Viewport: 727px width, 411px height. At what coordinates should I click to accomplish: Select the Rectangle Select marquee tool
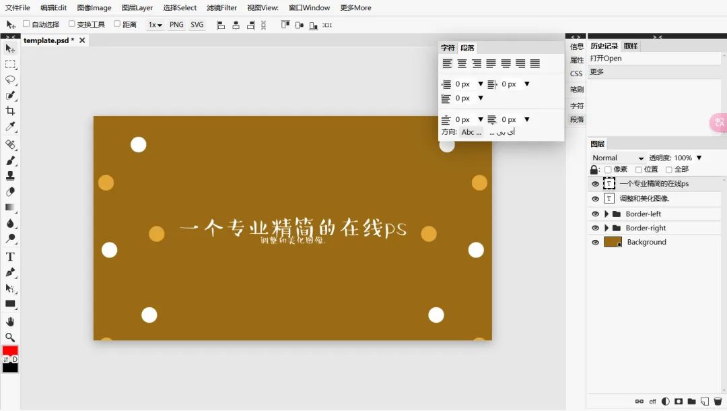click(x=10, y=65)
